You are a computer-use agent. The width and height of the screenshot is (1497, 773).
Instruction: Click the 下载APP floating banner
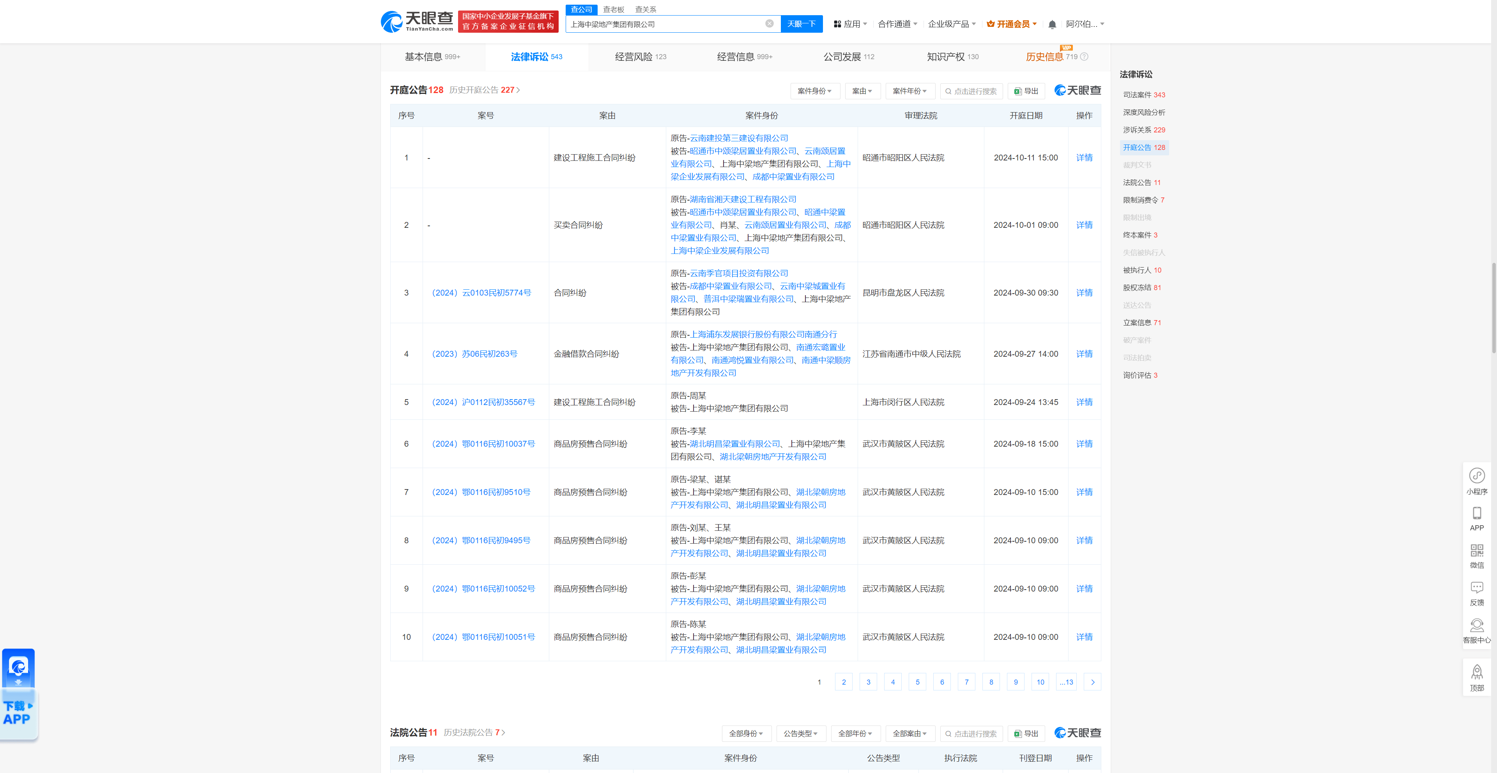(19, 694)
